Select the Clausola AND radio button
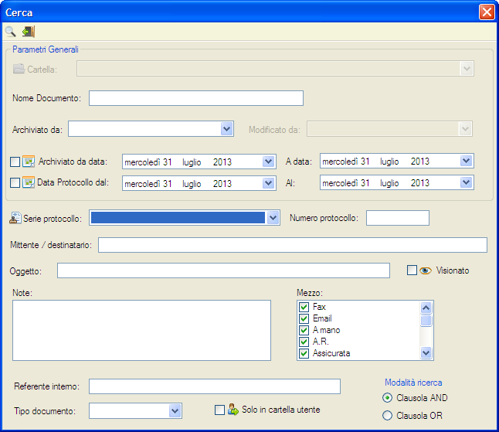Viewport: 499px width, 432px height. (387, 398)
